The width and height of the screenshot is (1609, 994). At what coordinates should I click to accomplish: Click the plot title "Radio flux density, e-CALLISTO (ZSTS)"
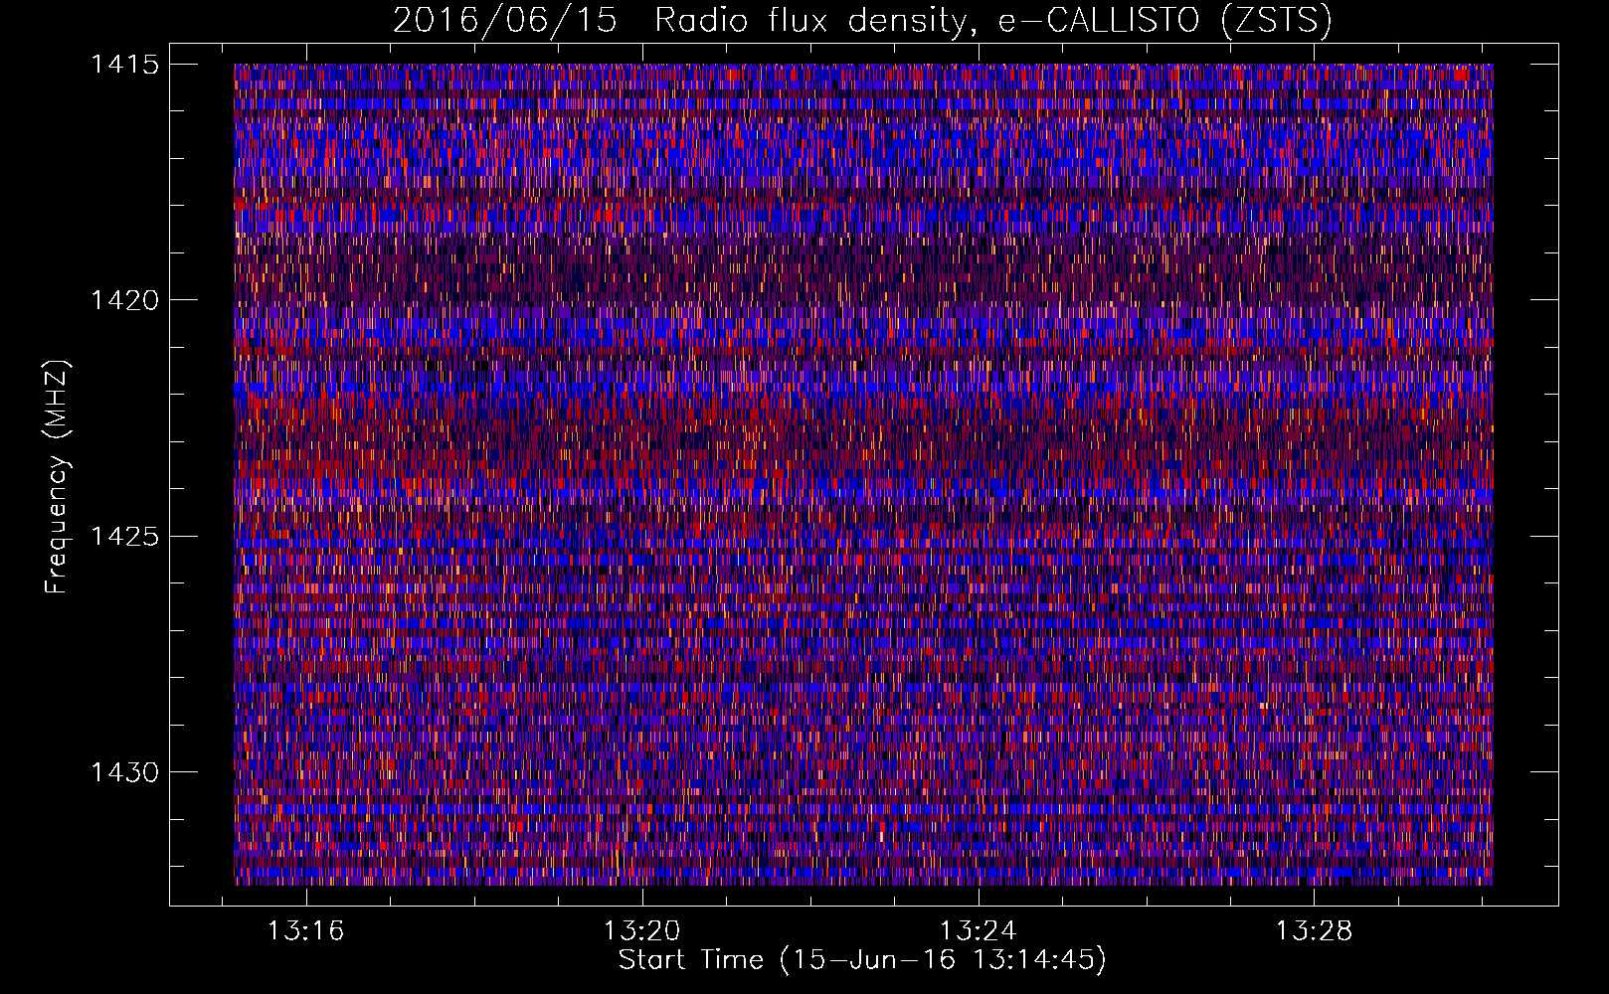click(x=993, y=20)
